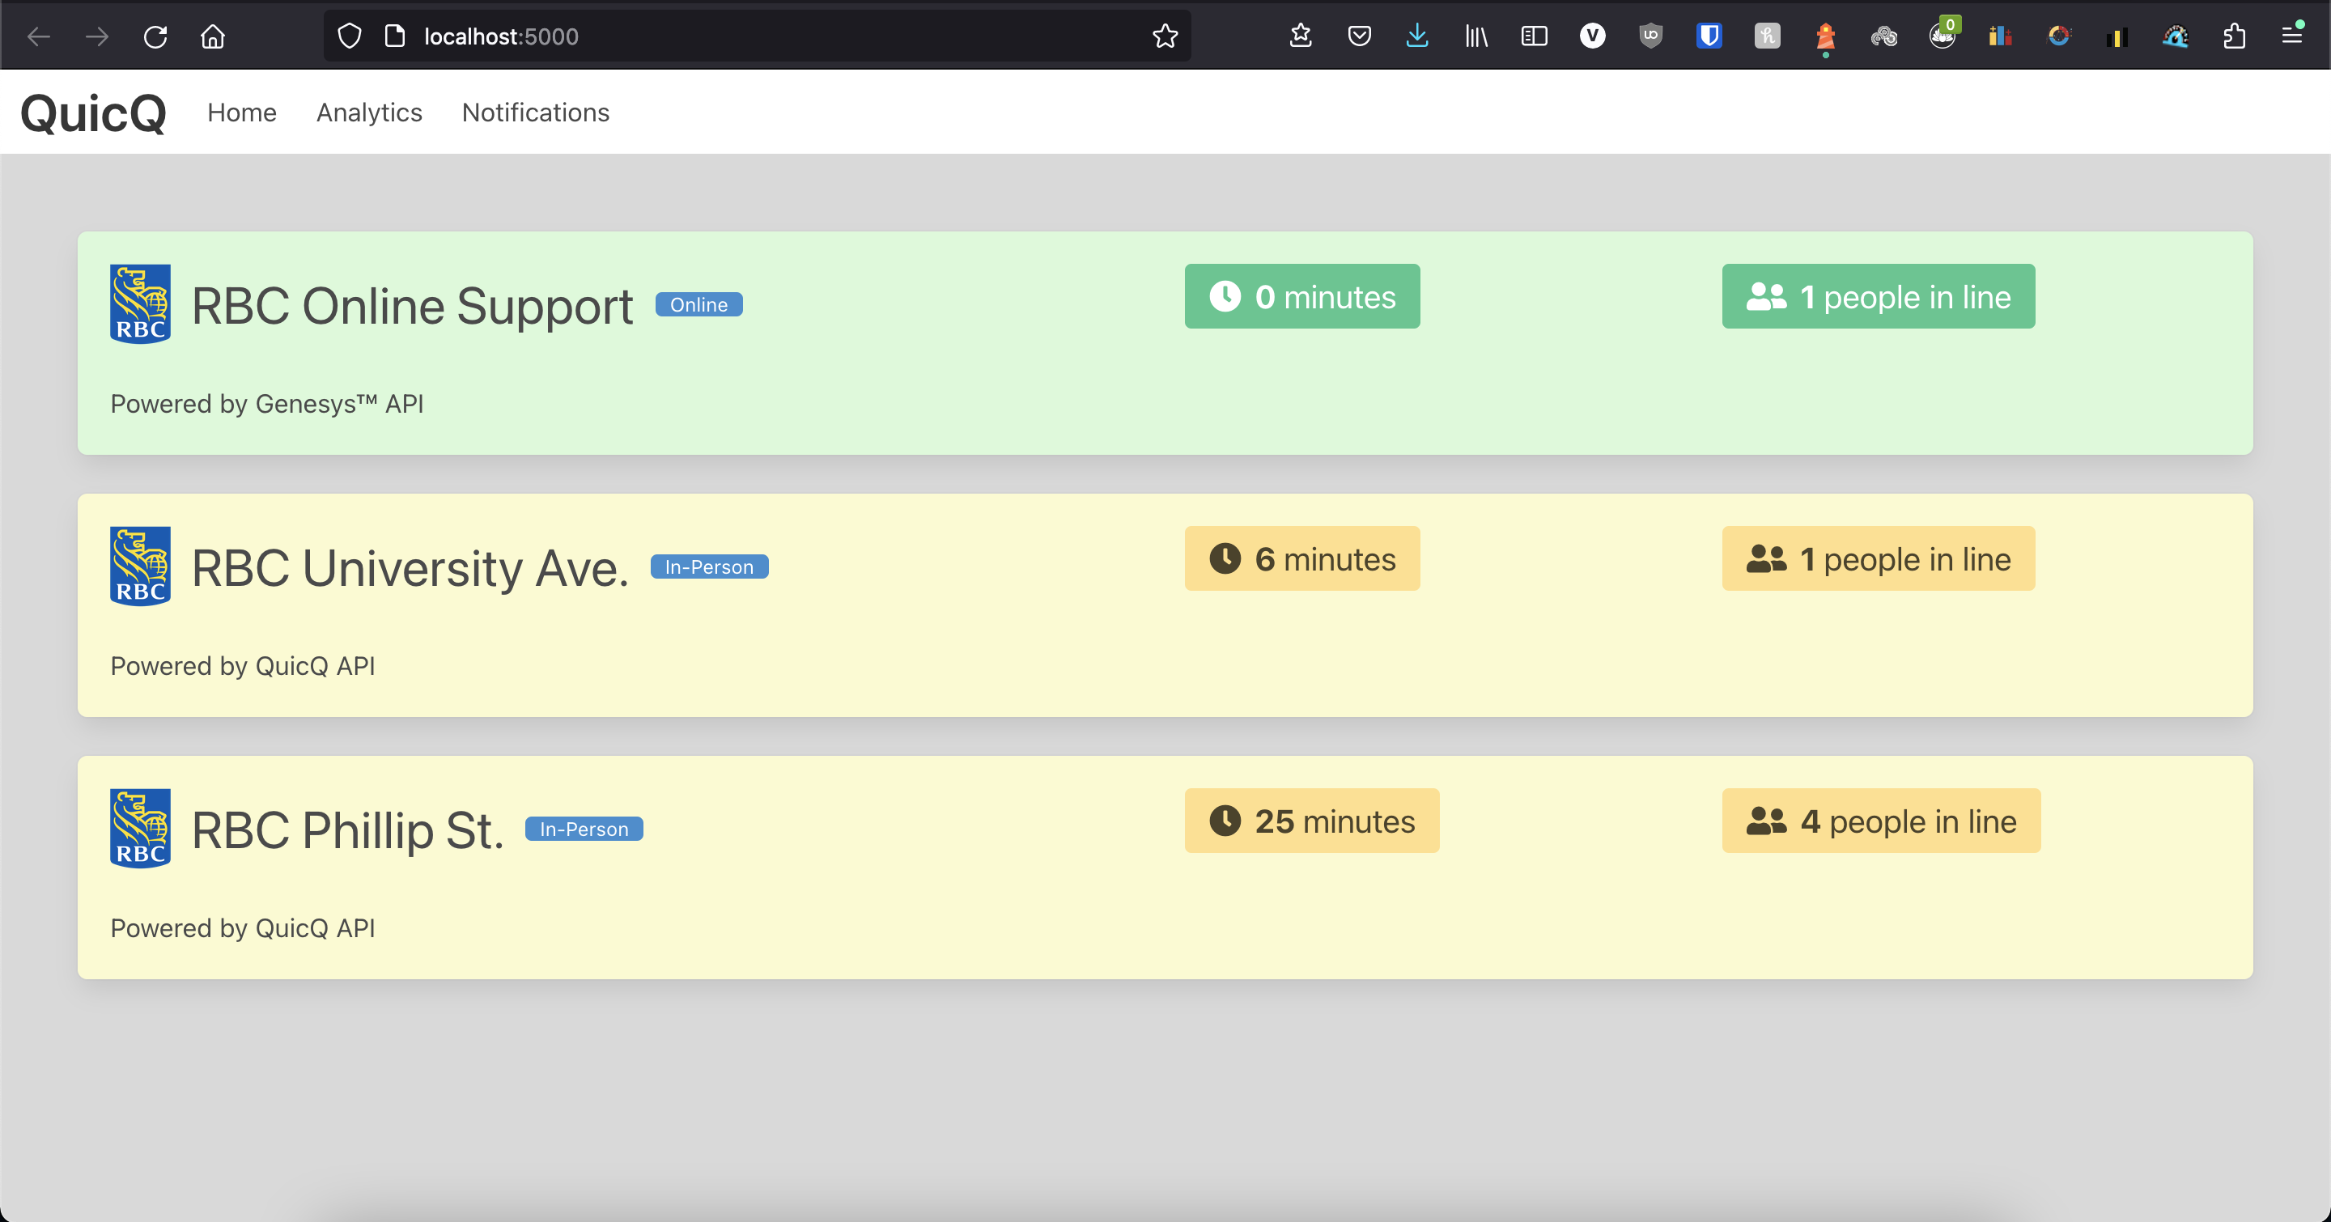Open the browser hamburger application menu
The height and width of the screenshot is (1222, 2331).
[2292, 36]
